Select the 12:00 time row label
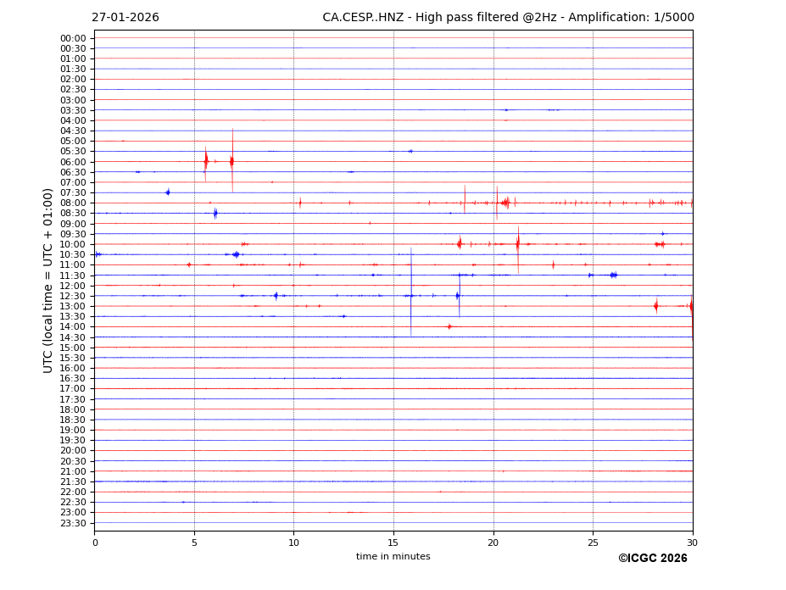 tap(73, 286)
